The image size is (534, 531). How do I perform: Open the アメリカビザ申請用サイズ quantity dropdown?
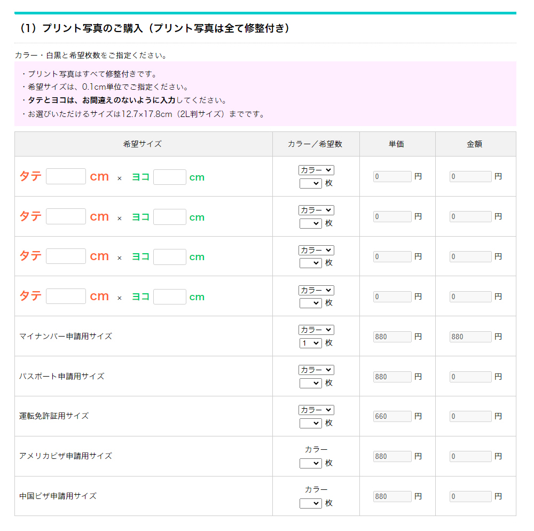tap(310, 463)
